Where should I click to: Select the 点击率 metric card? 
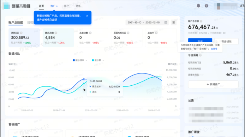coord(161,38)
